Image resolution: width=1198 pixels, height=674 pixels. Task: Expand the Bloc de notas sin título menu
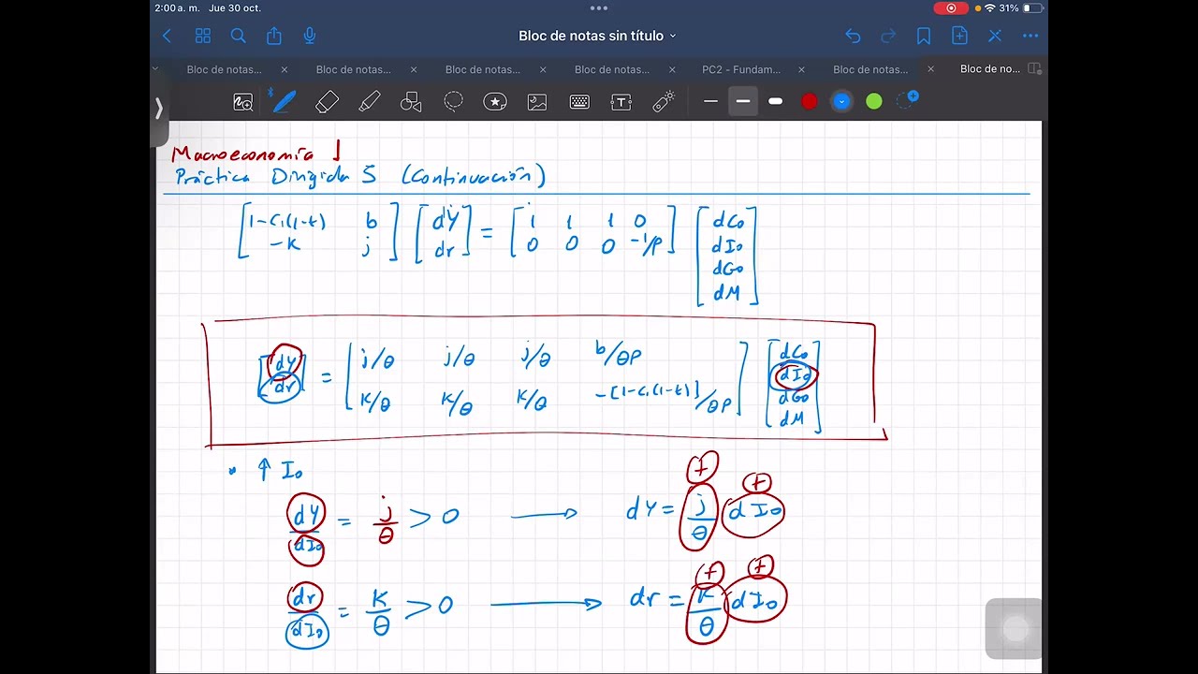pyautogui.click(x=597, y=36)
